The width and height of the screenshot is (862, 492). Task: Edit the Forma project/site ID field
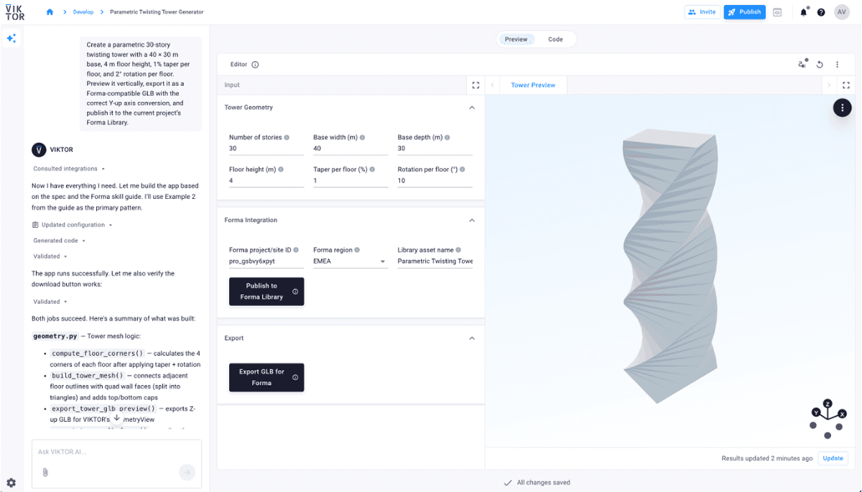pos(267,261)
